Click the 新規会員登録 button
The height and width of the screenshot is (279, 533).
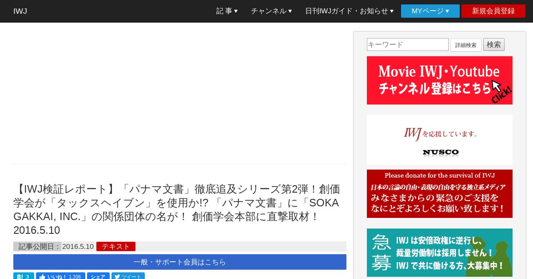[x=493, y=11]
